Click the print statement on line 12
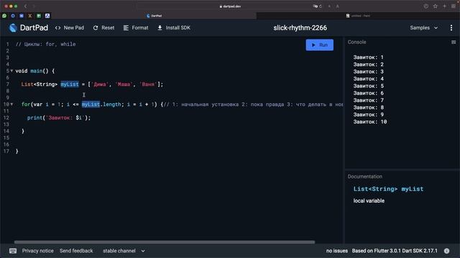Viewport: 460px width, 258px height. tap(59, 118)
